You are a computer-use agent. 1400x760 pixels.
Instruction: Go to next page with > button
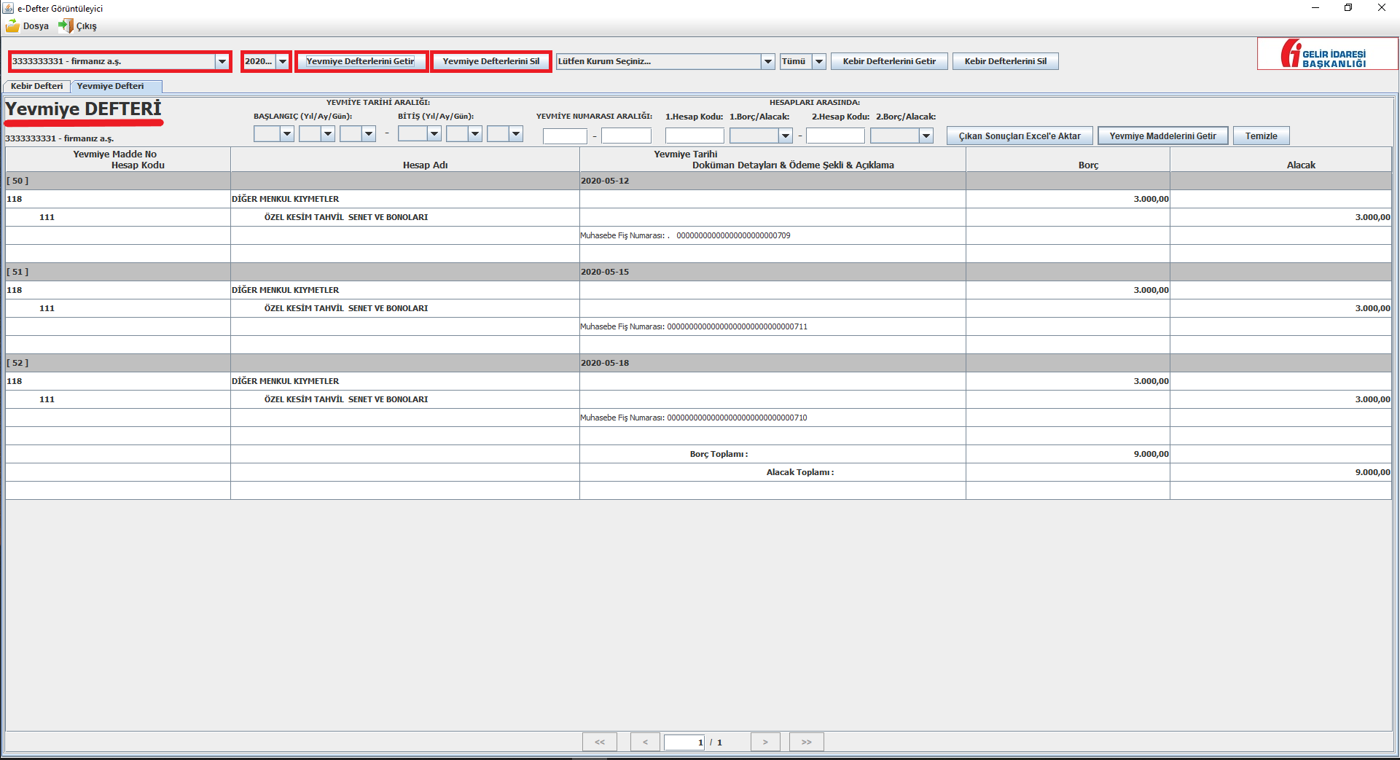click(765, 742)
